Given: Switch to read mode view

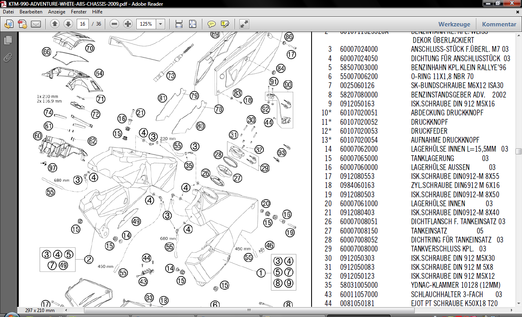Looking at the screenshot, I should click(x=244, y=24).
